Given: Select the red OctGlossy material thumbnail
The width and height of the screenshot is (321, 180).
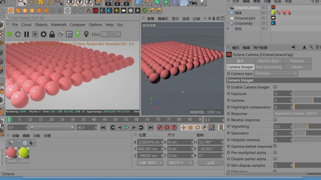Looking at the screenshot, I should pyautogui.click(x=11, y=152).
